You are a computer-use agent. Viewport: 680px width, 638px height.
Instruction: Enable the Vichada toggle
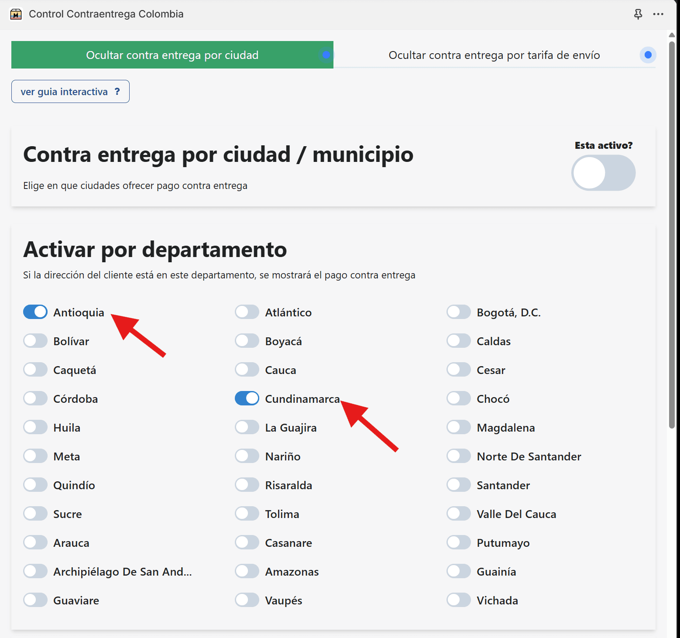coord(459,600)
